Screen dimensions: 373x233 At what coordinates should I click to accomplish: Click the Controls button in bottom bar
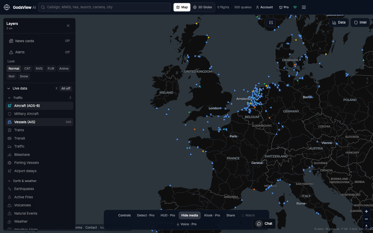(x=125, y=215)
